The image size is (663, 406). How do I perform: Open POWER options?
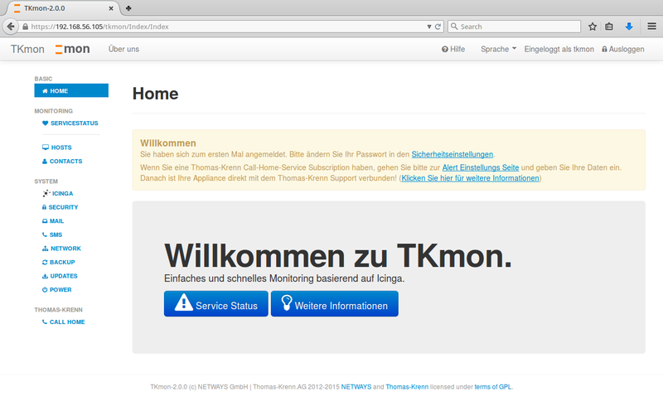[56, 290]
